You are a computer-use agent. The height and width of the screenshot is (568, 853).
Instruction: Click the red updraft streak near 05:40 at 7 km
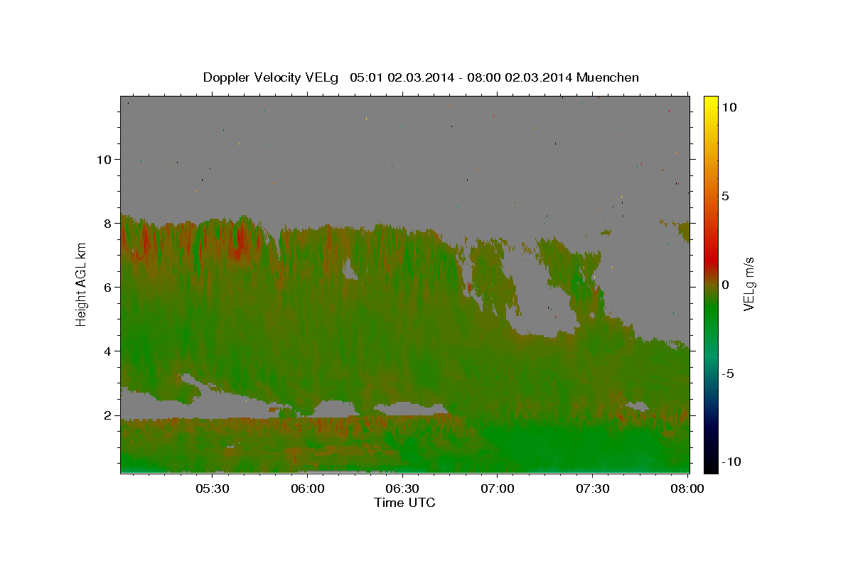click(x=240, y=241)
